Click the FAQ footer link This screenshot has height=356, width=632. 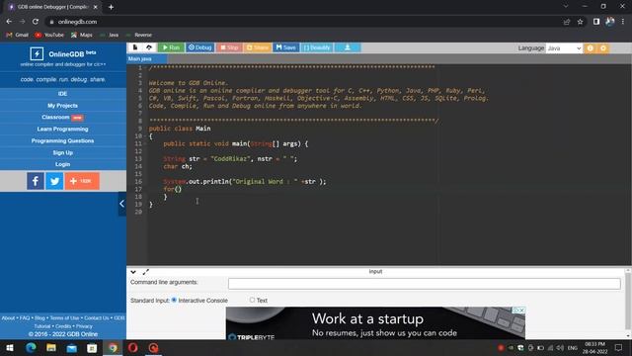click(x=25, y=318)
